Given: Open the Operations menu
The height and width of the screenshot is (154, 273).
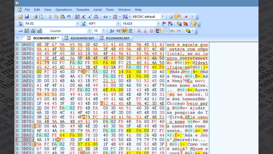Looking at the screenshot, I should point(63,10).
